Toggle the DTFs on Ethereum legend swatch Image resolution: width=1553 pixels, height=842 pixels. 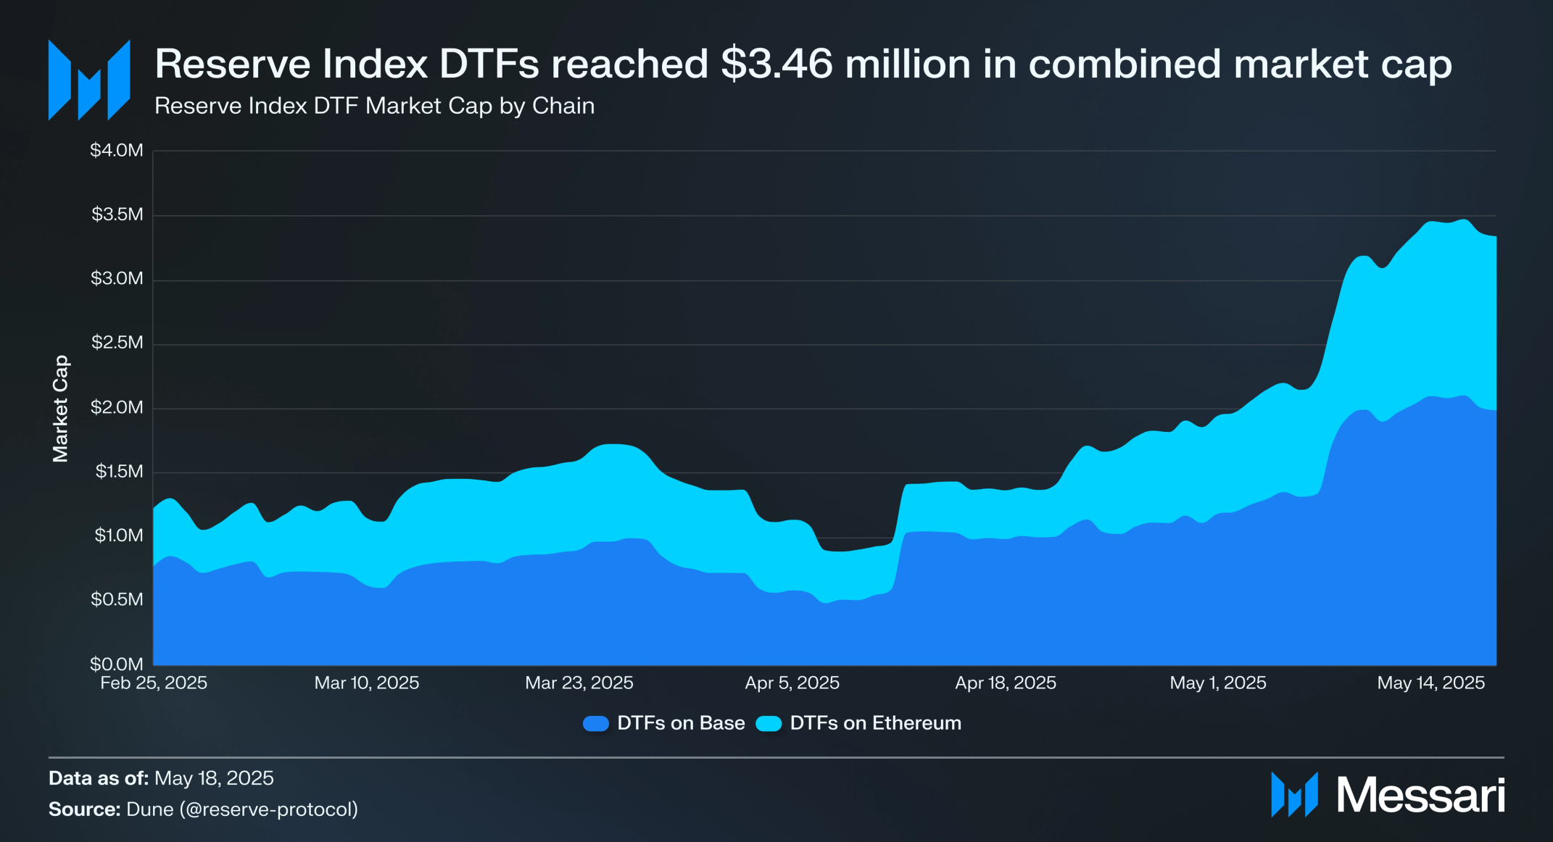coord(769,723)
